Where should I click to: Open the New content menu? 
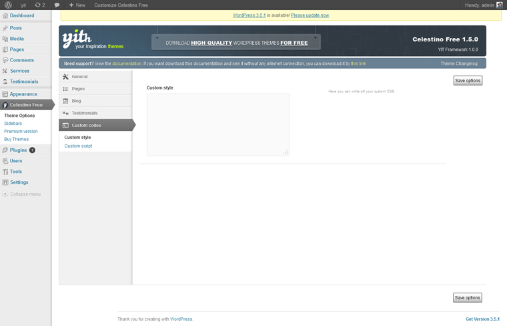[77, 5]
